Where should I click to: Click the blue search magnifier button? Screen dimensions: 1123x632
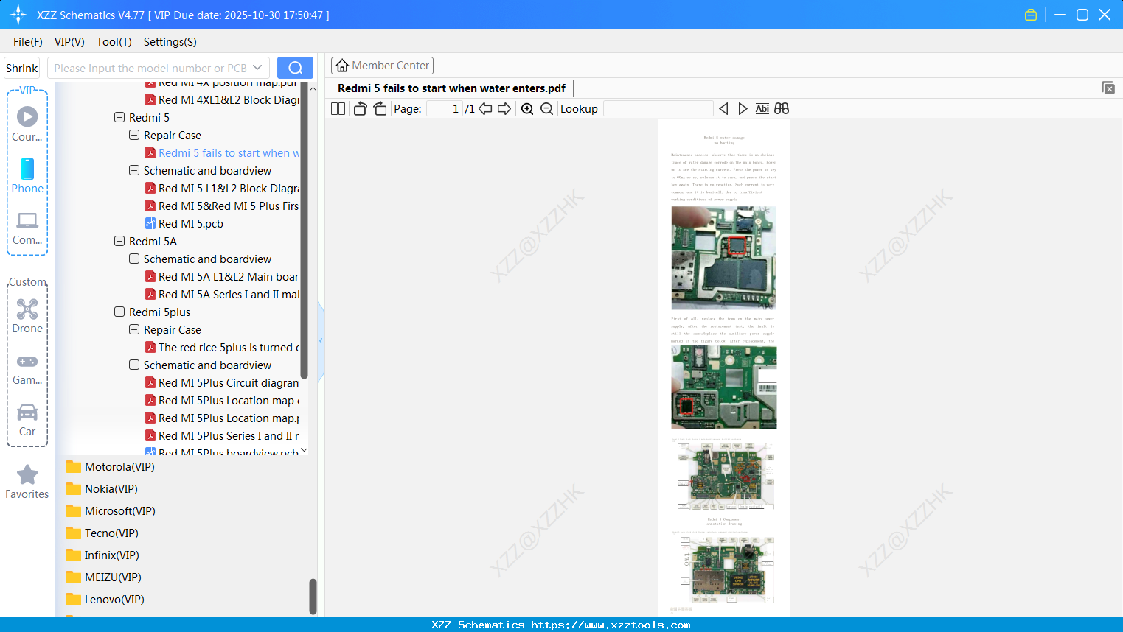(295, 68)
